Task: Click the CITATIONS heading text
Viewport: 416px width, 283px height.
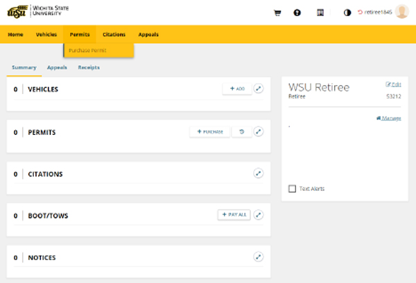Action: tap(45, 174)
